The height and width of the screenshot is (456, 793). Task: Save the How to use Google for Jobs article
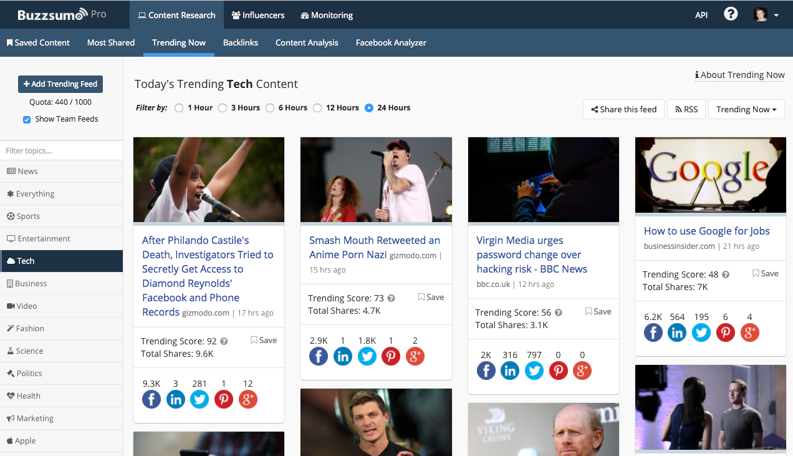[766, 273]
